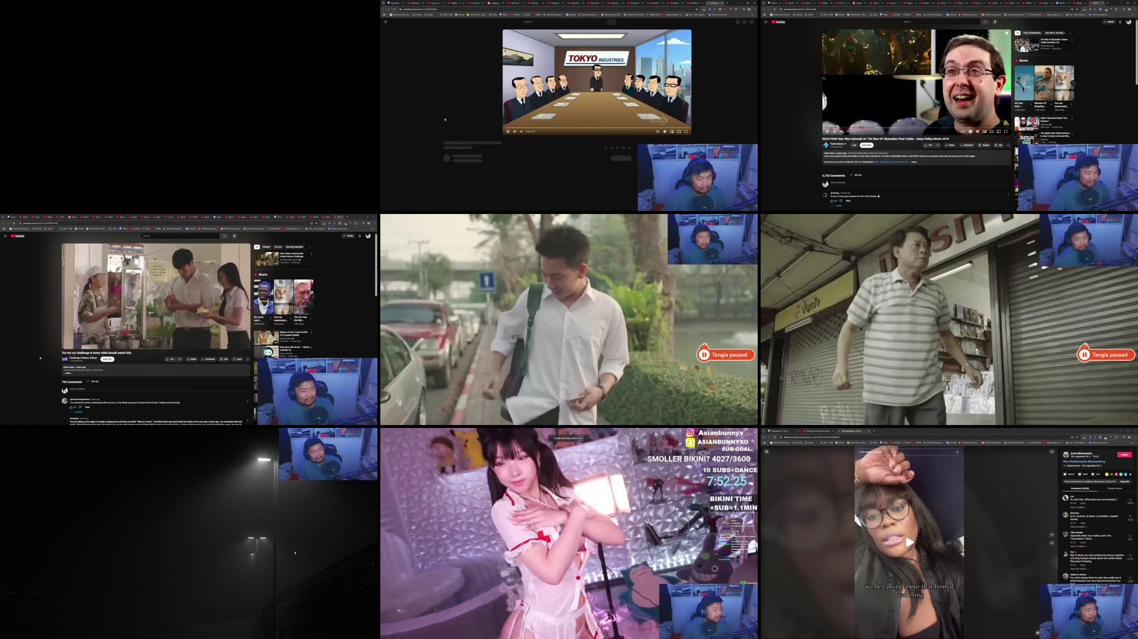Expand '4 replies' under Try not cry comment
Screen dimensions: 1138x639
coord(77,412)
